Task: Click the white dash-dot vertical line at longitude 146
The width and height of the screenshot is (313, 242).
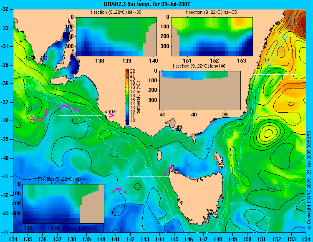Action: tap(189, 154)
